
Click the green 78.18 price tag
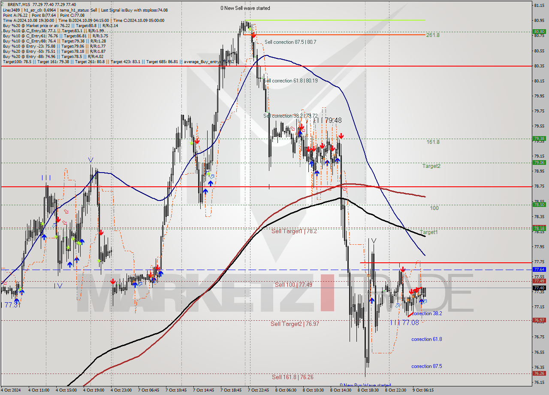coord(539,228)
